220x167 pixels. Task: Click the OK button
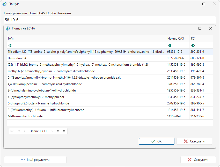pyautogui.click(x=157, y=141)
